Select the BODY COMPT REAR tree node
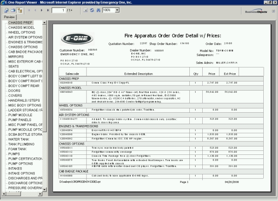278x201 pixels. click(x=24, y=86)
